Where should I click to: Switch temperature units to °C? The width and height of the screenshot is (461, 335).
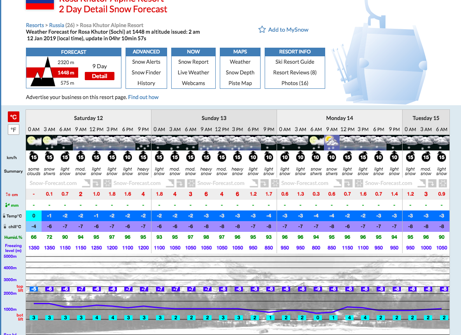click(x=14, y=117)
